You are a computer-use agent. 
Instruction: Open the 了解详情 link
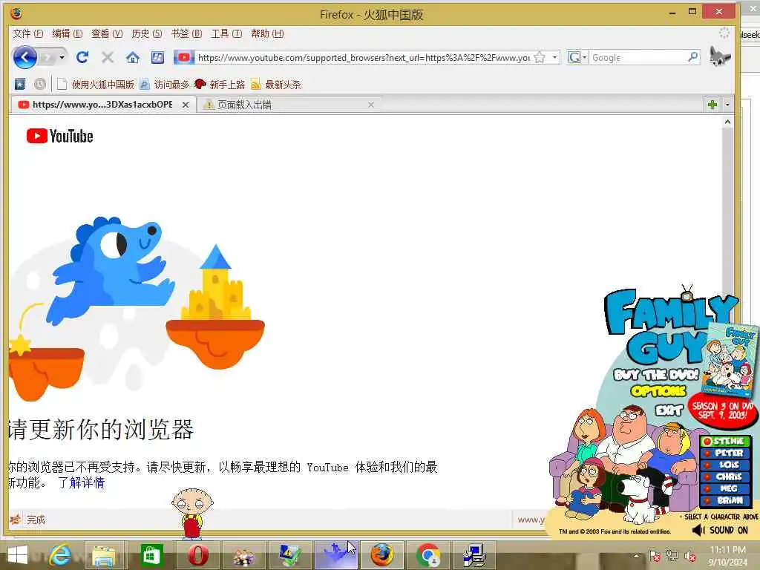tap(81, 482)
